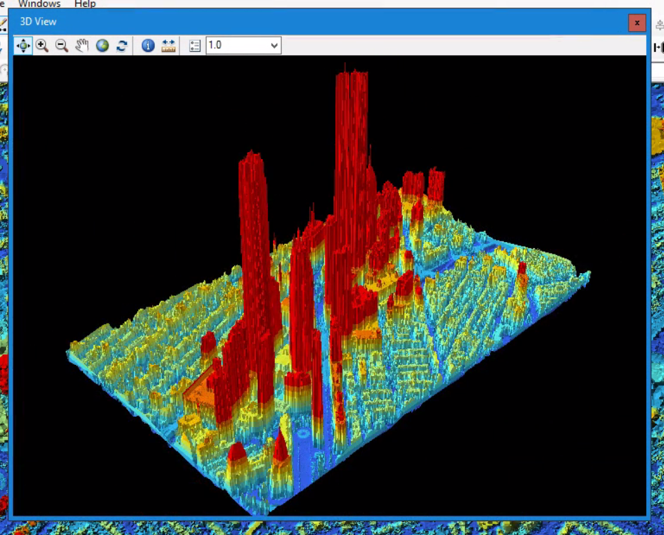Refresh the 3D view with the reset icon
Image resolution: width=664 pixels, height=535 pixels.
pyautogui.click(x=122, y=45)
